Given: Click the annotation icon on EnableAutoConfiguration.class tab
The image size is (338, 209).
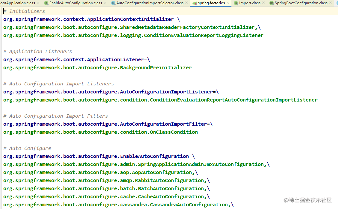Looking at the screenshot, I should tap(46, 3).
